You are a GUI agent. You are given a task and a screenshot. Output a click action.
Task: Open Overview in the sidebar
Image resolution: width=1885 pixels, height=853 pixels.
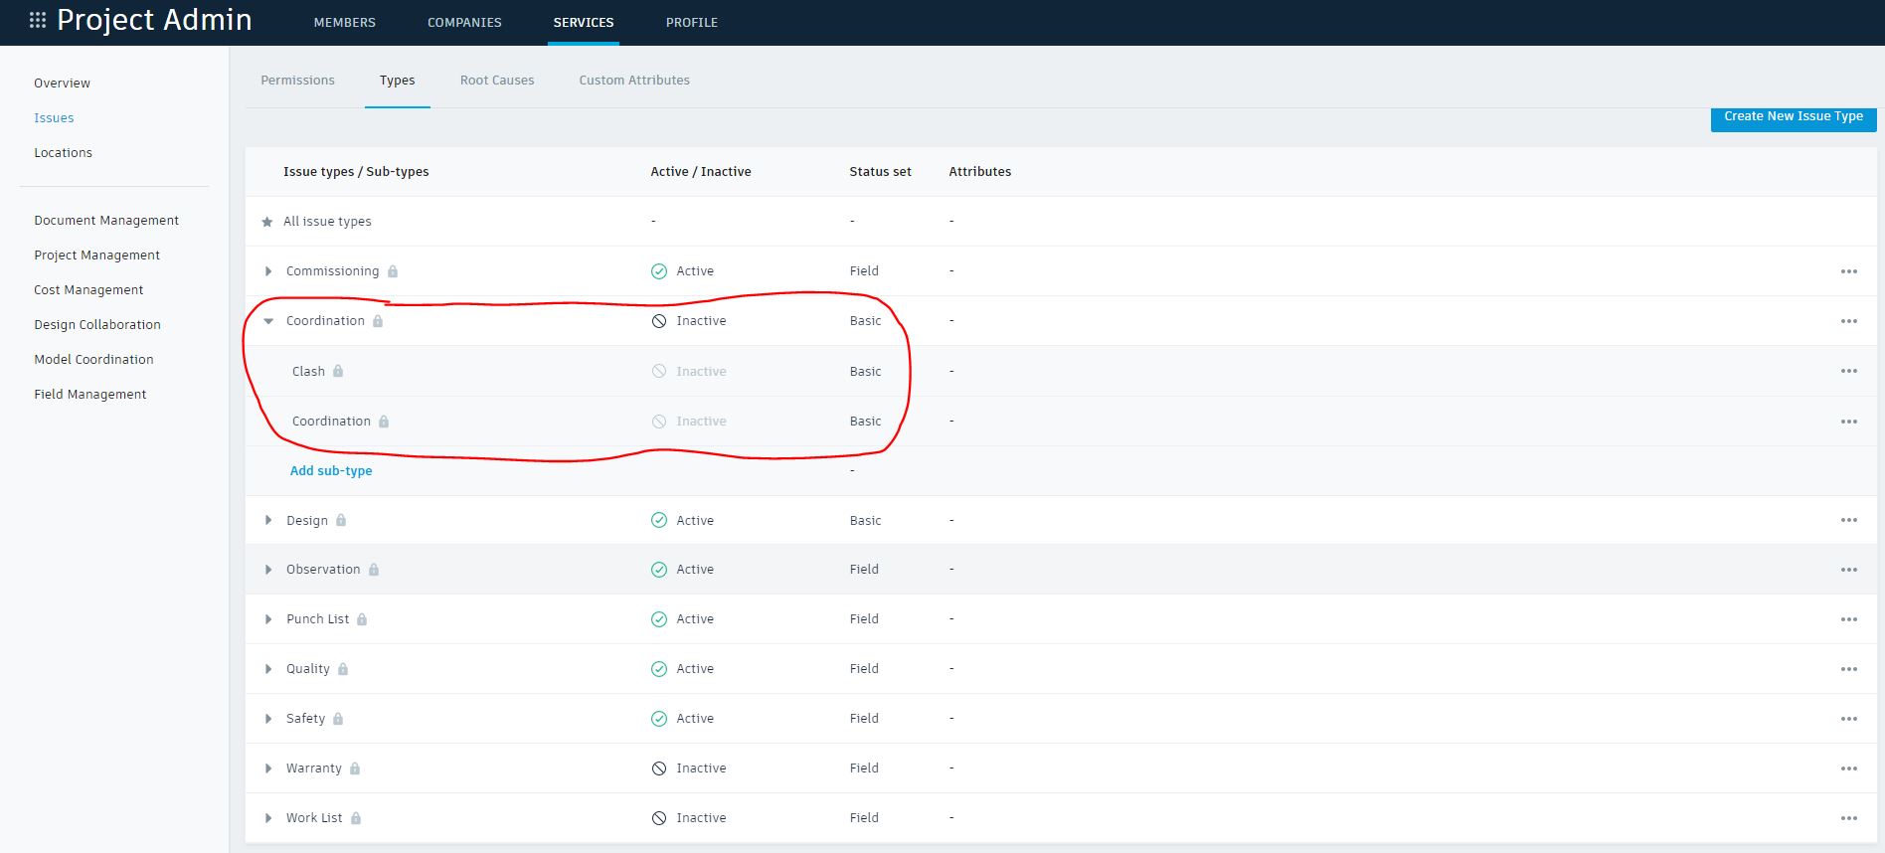pyautogui.click(x=62, y=84)
